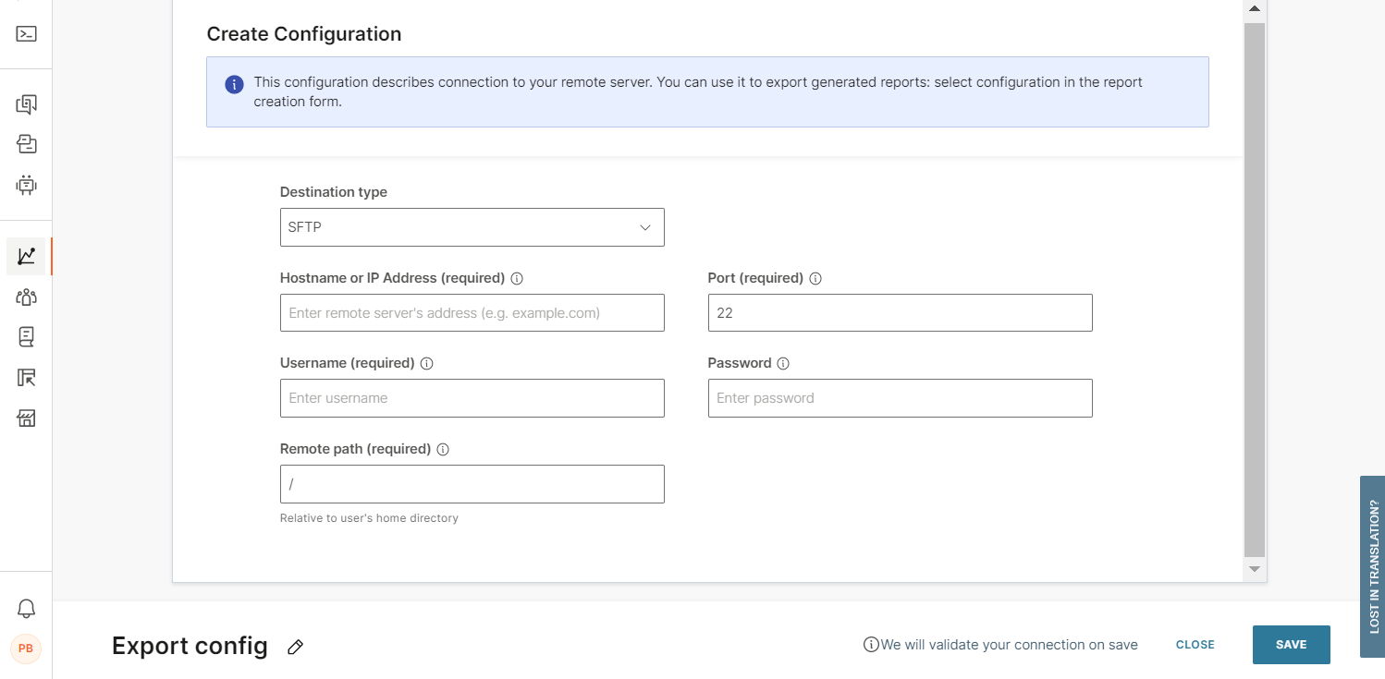This screenshot has width=1385, height=679.
Task: Show info tooltip next to Port label
Action: coord(815,278)
